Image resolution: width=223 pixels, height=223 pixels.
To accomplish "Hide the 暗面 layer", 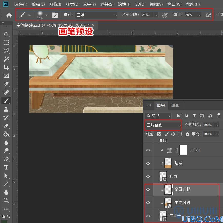I will [x=148, y=177].
